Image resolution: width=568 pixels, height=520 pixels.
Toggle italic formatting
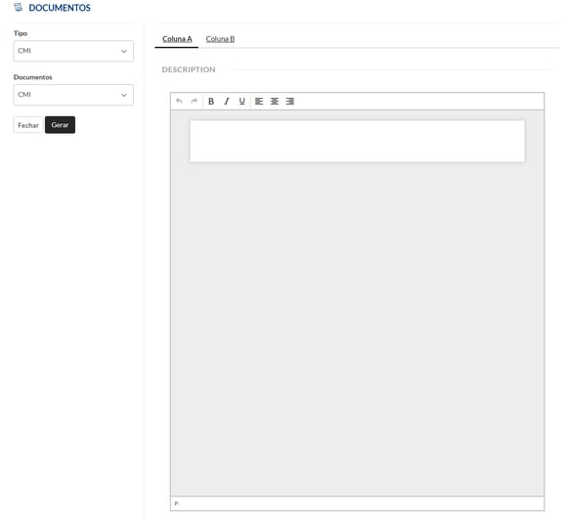click(227, 102)
